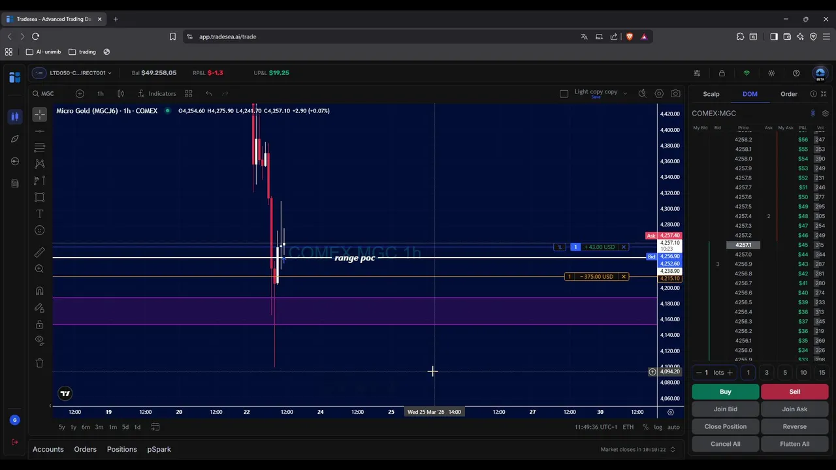Select the Text annotation tool
This screenshot has height=470, width=836.
(39, 214)
